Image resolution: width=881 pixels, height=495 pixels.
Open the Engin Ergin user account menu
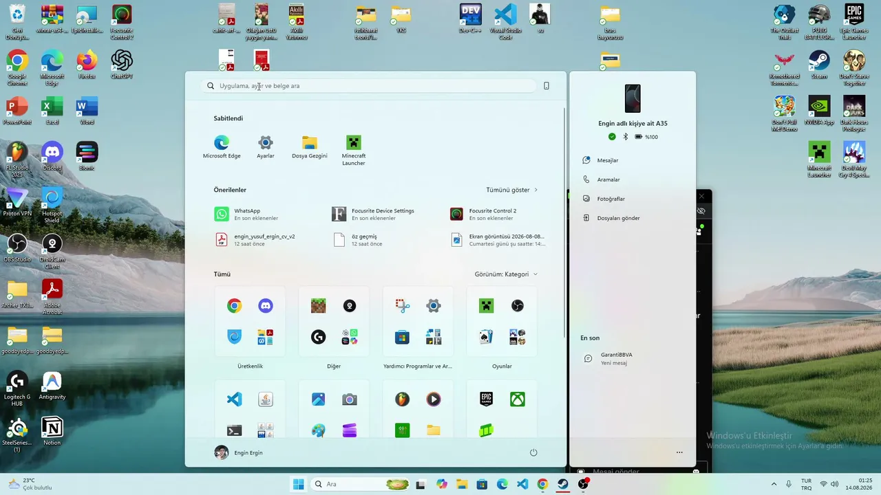[239, 452]
